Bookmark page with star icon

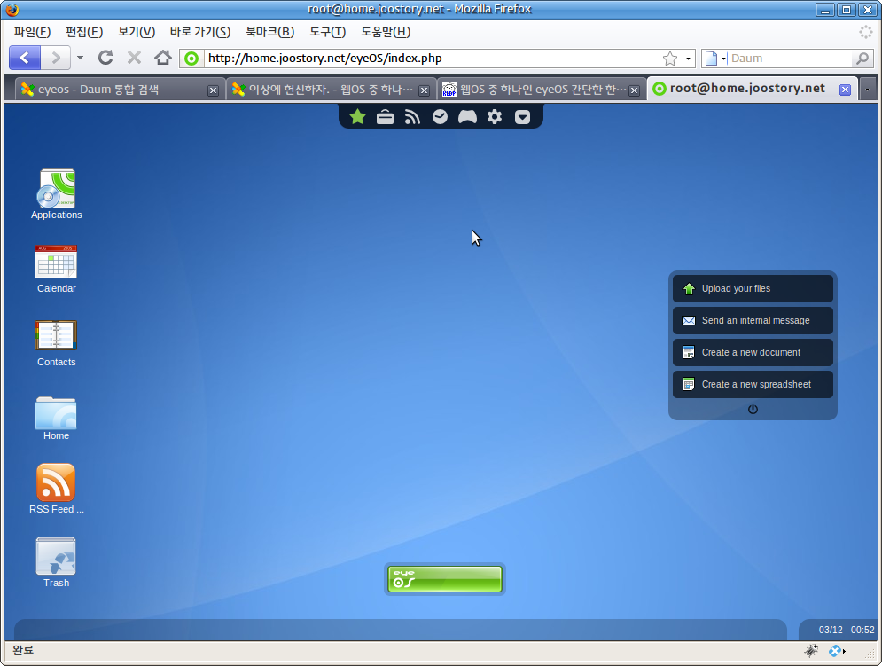[x=670, y=59]
